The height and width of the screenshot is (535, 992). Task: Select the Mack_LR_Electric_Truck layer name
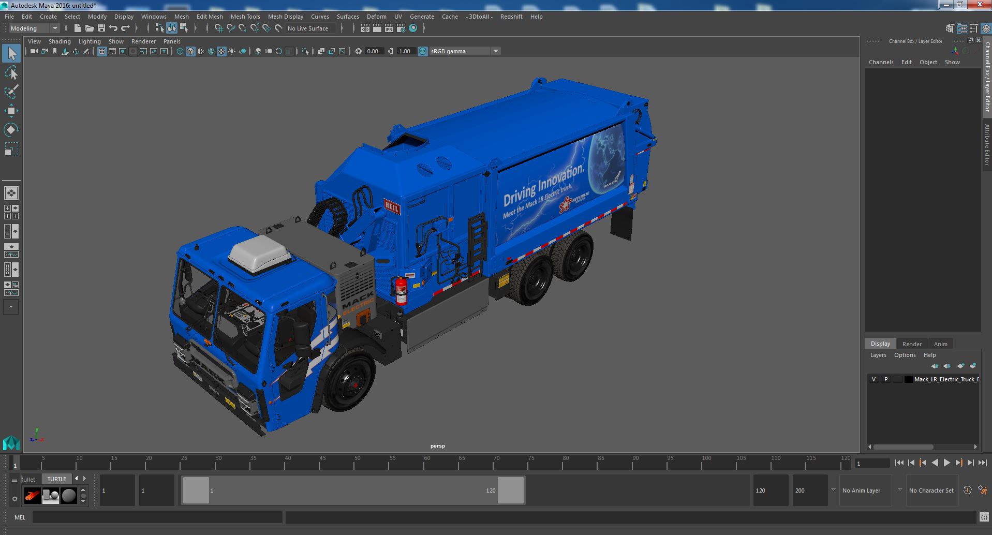point(946,379)
